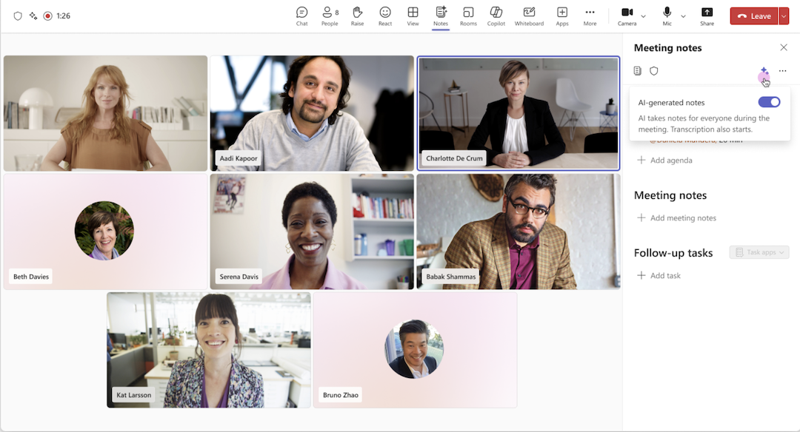Open the More options menu
This screenshot has height=432, width=800.
(x=590, y=16)
